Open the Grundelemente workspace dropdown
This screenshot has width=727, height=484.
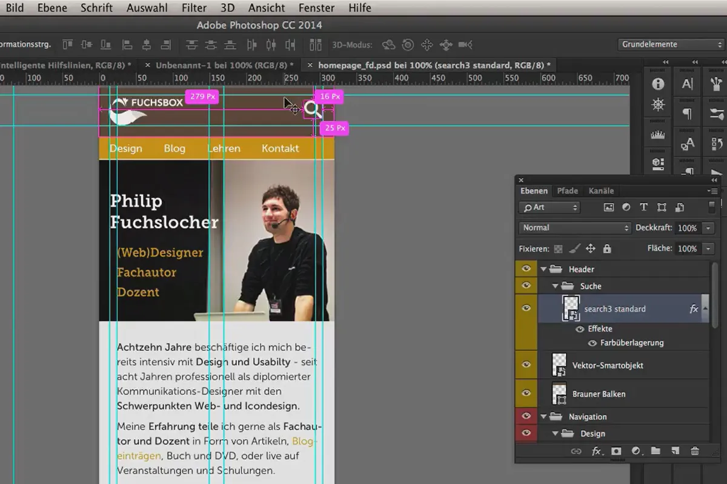click(x=671, y=44)
